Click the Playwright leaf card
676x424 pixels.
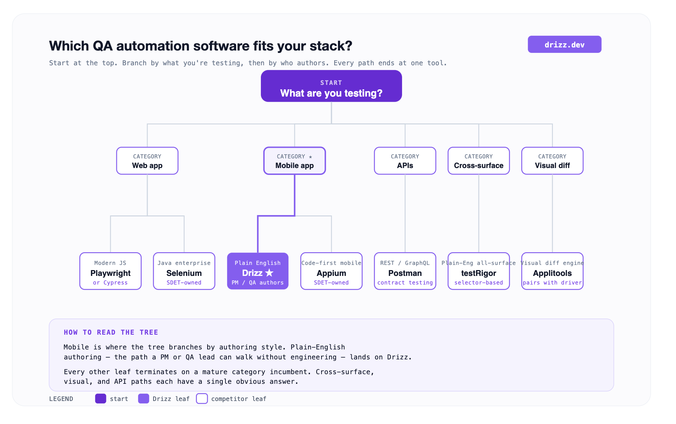tap(110, 271)
